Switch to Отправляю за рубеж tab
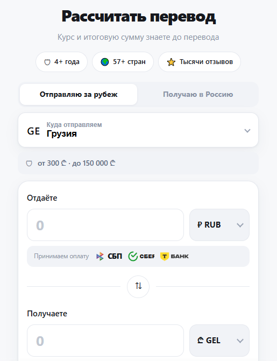This screenshot has height=361, width=277. click(79, 94)
